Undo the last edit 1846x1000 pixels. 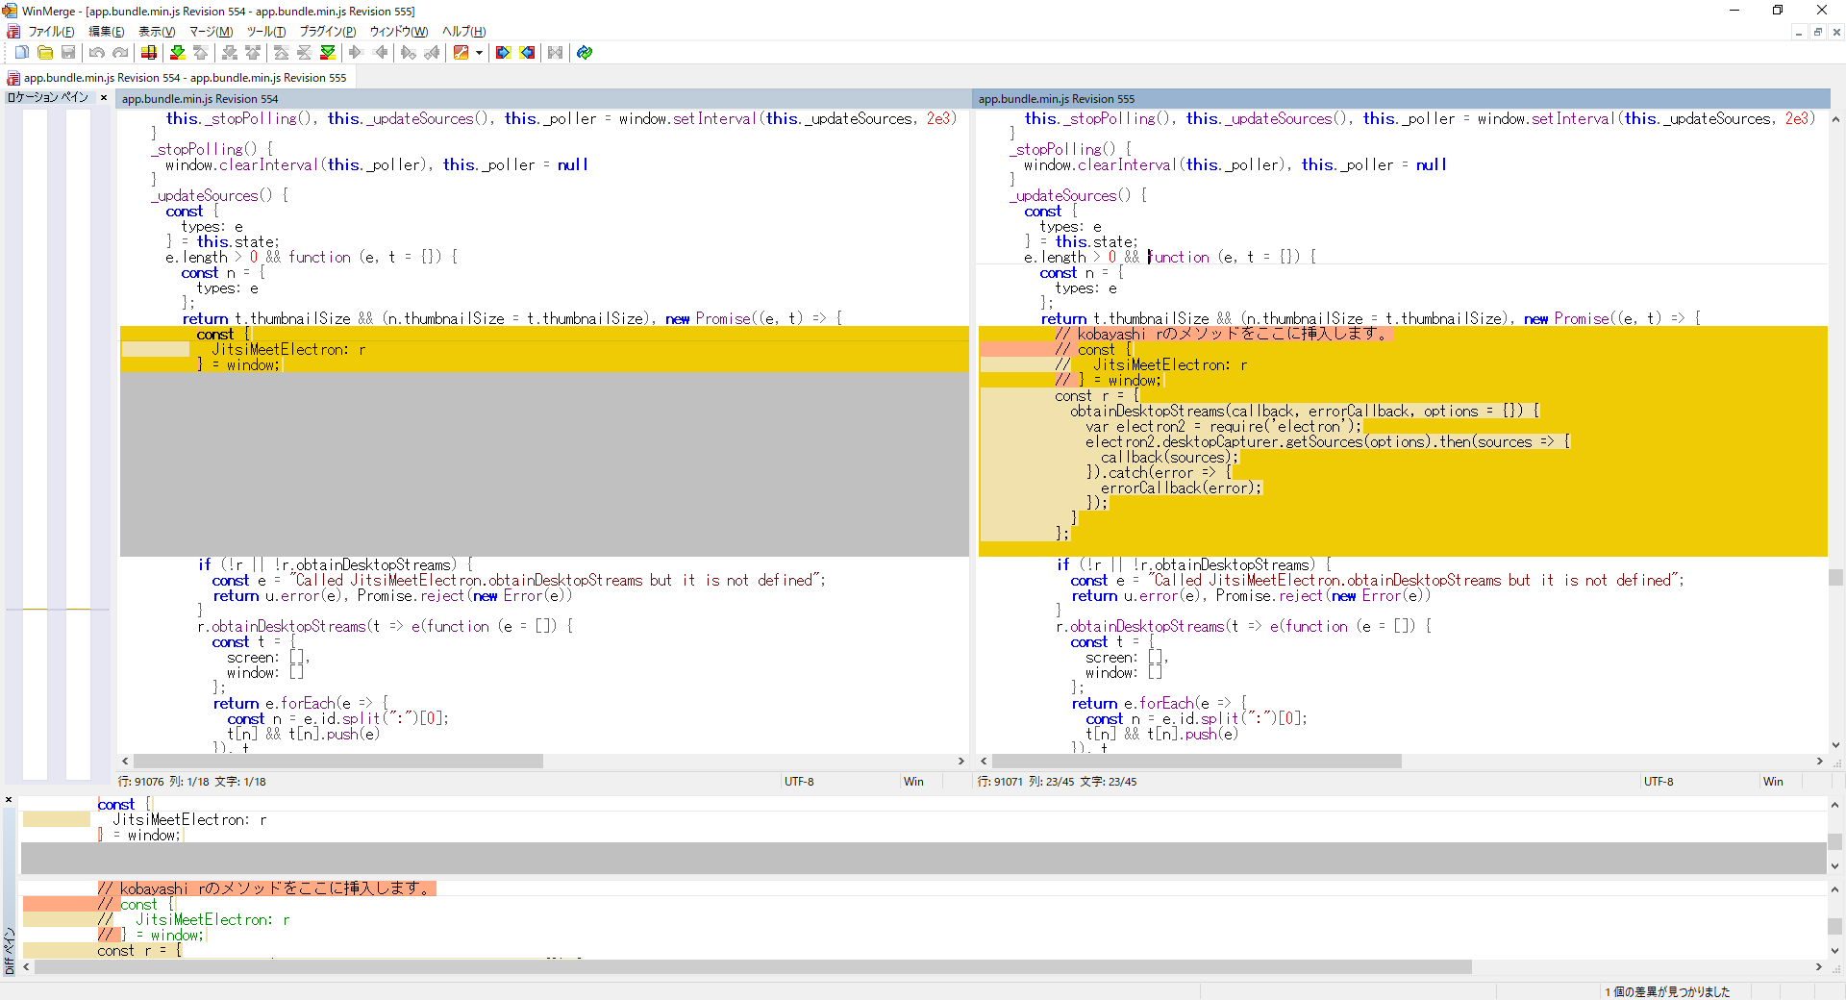coord(96,53)
